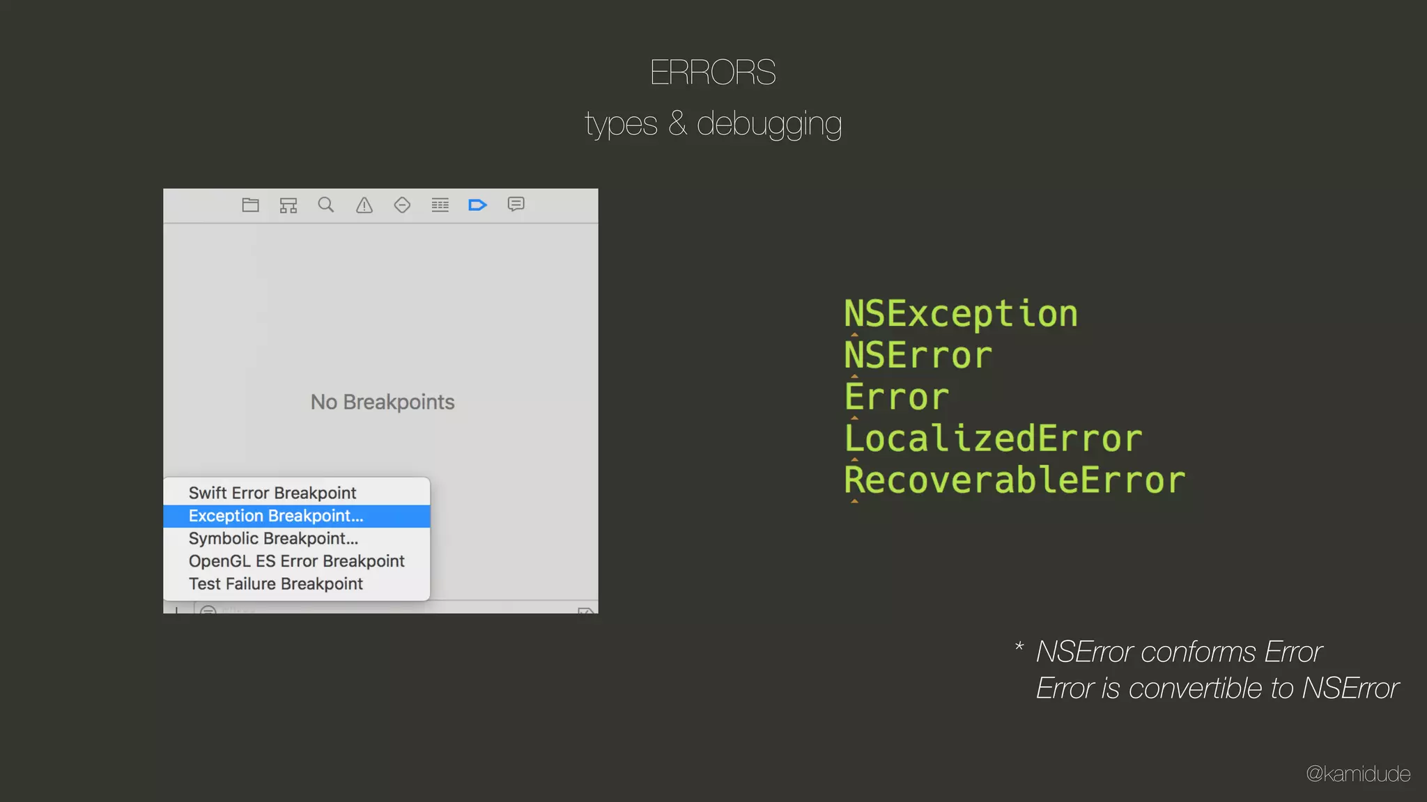Image resolution: width=1427 pixels, height=802 pixels.
Task: Pick Symbolic Breakpoint… menu entry
Action: click(273, 538)
